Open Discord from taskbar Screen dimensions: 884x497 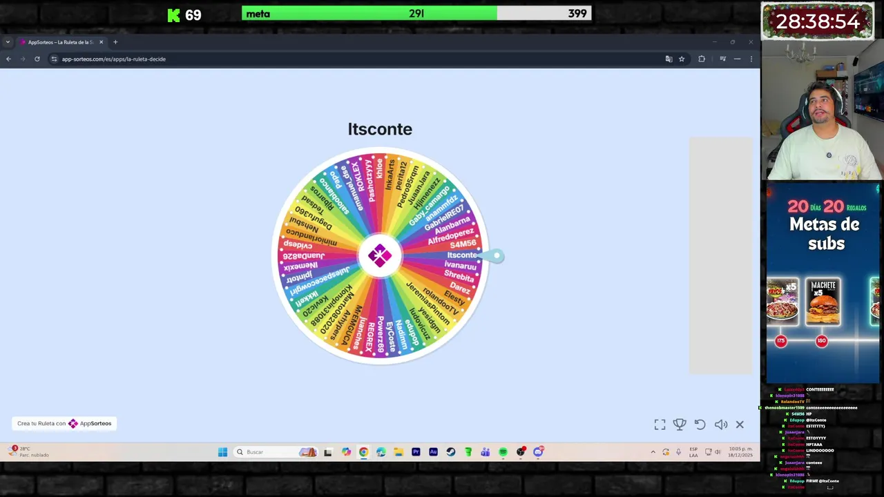tap(538, 452)
